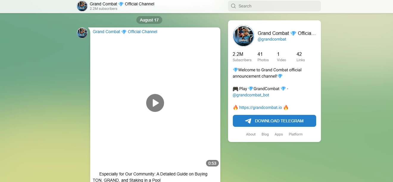Visit the https://grandcombat.io link
The height and width of the screenshot is (182, 393).
[261, 107]
